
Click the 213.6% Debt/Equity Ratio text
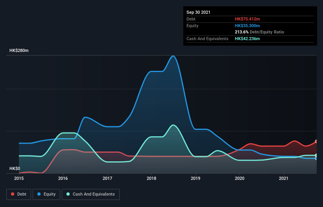pyautogui.click(x=259, y=32)
